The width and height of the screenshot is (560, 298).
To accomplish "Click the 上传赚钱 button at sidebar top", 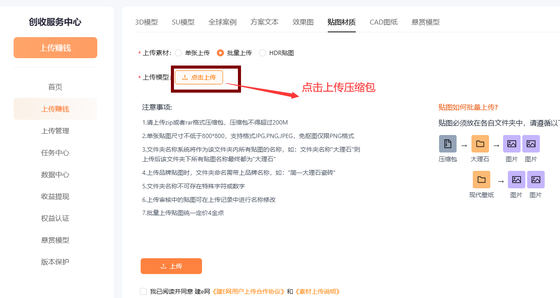I will pyautogui.click(x=55, y=48).
